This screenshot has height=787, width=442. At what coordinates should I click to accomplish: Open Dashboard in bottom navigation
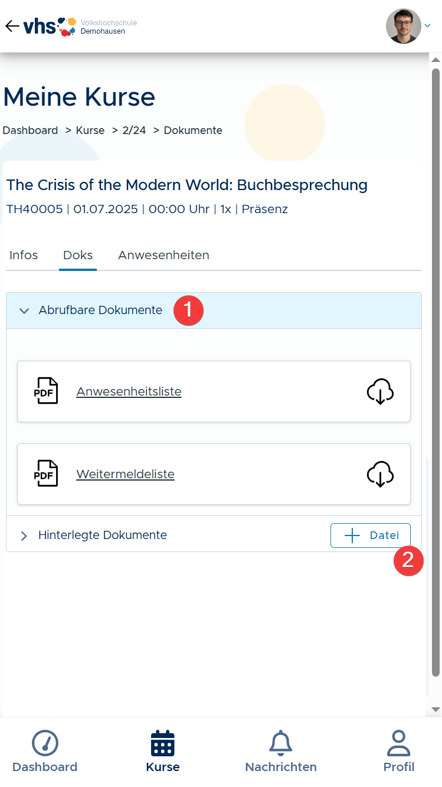coord(45,752)
